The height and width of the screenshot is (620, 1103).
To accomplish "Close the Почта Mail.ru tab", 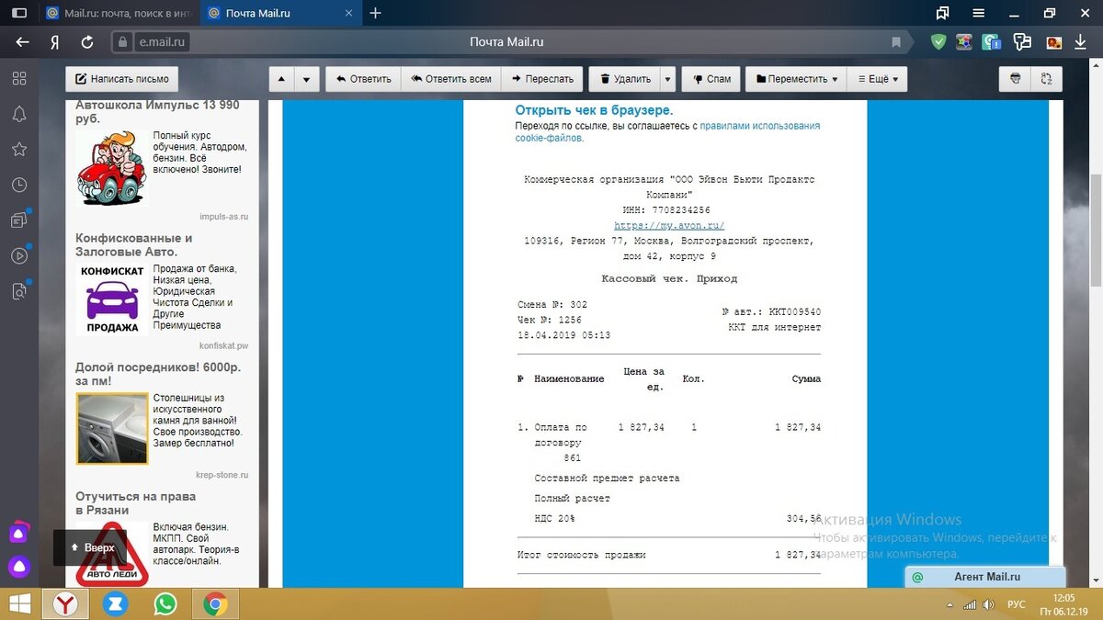I will pyautogui.click(x=350, y=13).
